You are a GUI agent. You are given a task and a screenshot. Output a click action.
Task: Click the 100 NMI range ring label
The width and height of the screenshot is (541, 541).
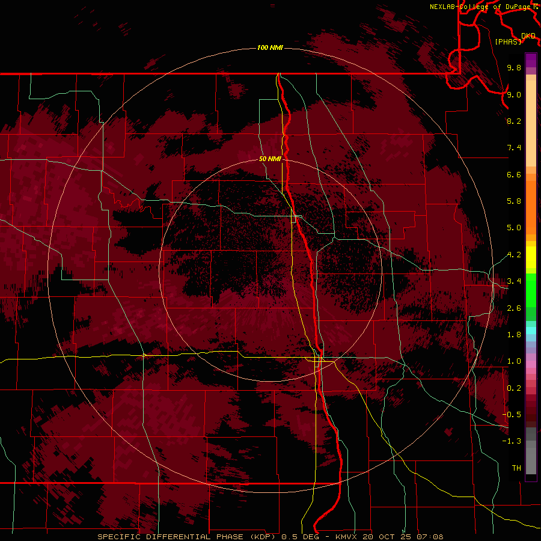270,47
